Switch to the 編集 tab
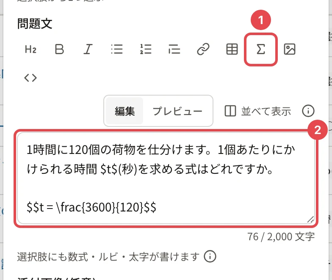Image resolution: width=332 pixels, height=280 pixels. [x=125, y=111]
